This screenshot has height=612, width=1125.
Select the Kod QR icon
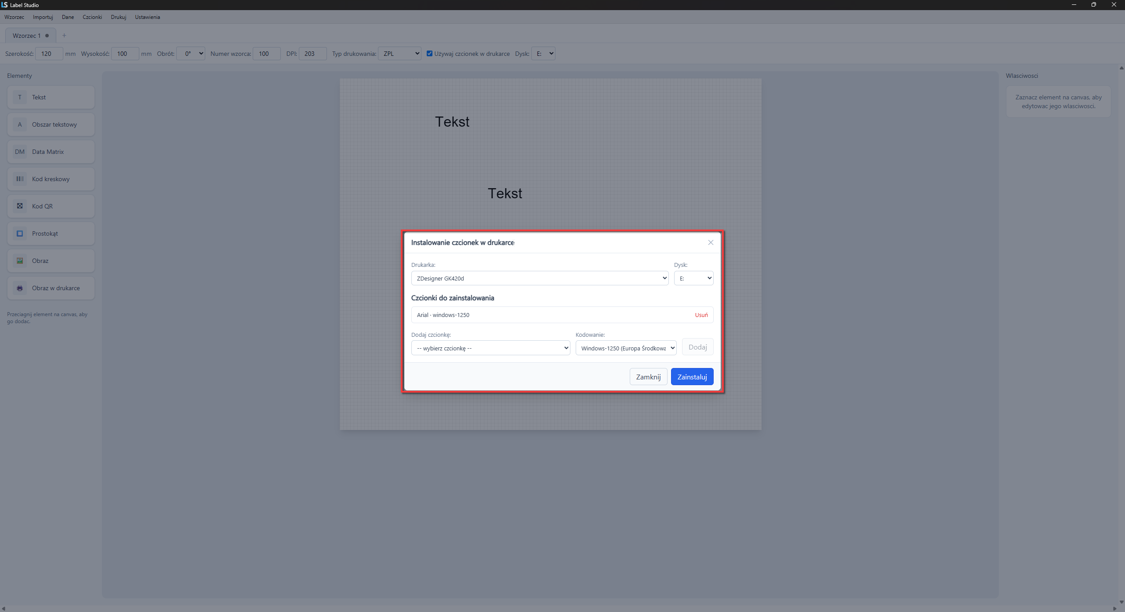[20, 206]
